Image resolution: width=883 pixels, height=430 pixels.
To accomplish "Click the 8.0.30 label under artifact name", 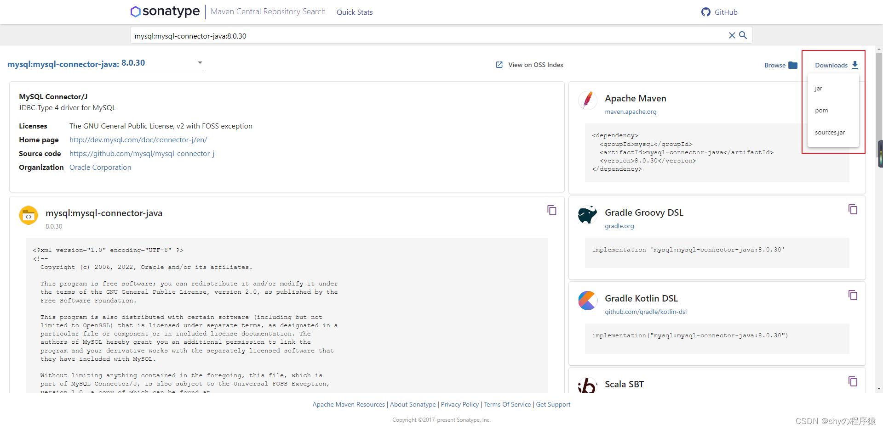I will pyautogui.click(x=54, y=226).
